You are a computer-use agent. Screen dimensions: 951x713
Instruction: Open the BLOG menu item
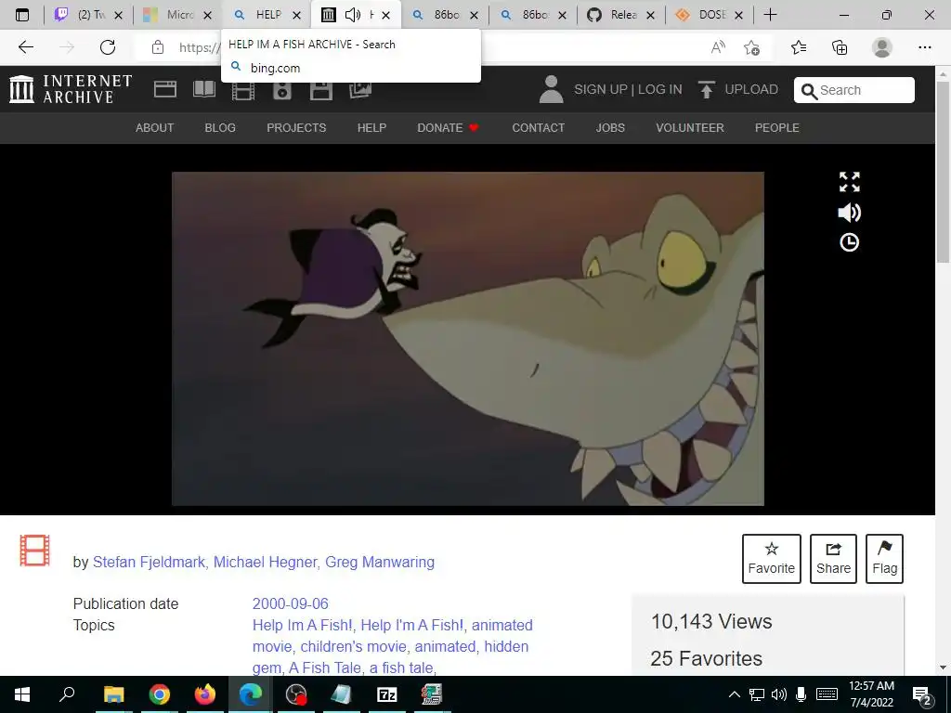(220, 128)
